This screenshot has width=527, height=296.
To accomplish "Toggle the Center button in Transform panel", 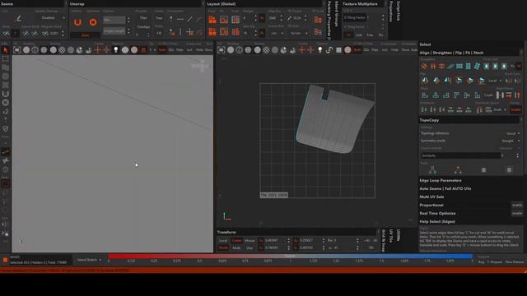I will 236,241.
